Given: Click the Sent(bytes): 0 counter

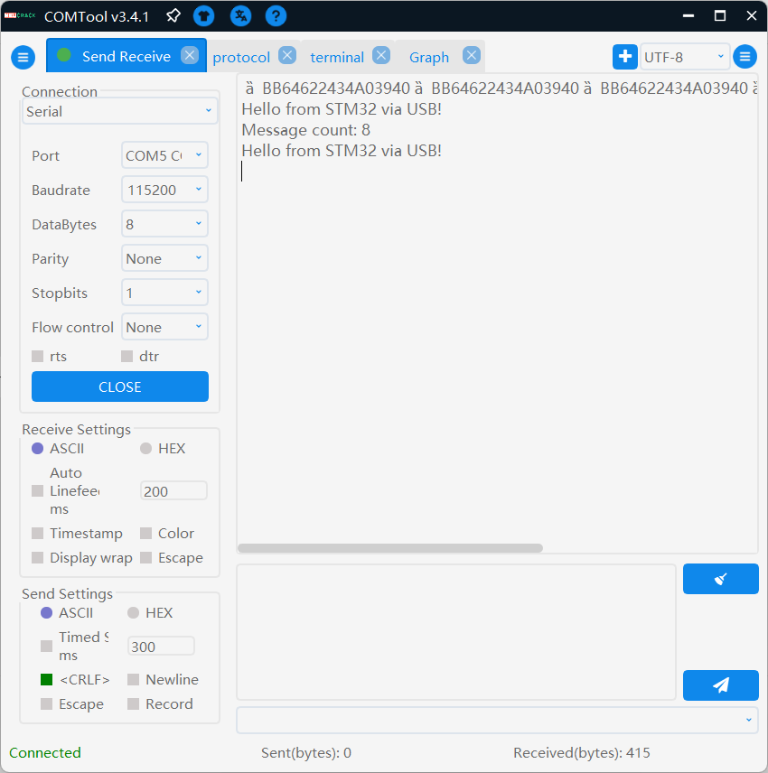Looking at the screenshot, I should click(x=305, y=753).
